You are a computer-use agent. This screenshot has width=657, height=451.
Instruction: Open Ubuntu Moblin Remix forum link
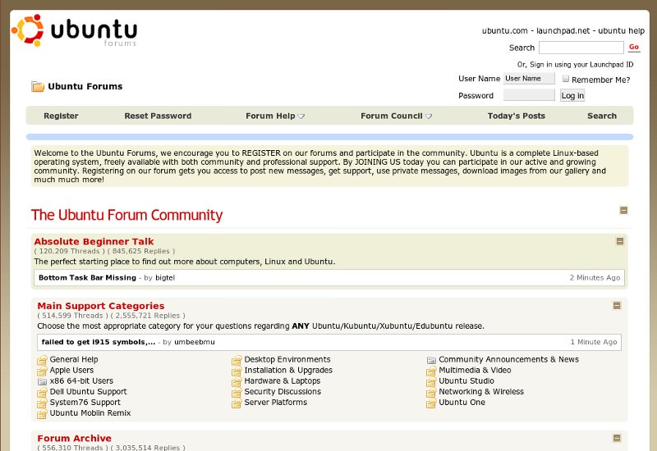[90, 413]
